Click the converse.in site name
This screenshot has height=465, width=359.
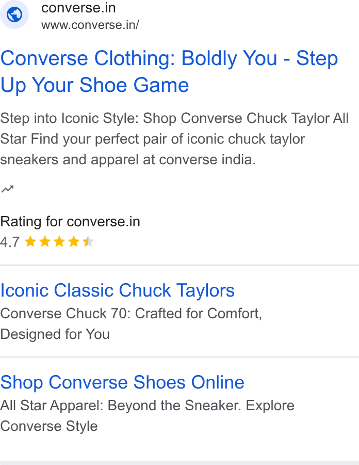(78, 8)
